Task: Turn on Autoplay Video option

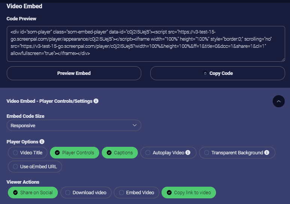Action: tap(168, 153)
